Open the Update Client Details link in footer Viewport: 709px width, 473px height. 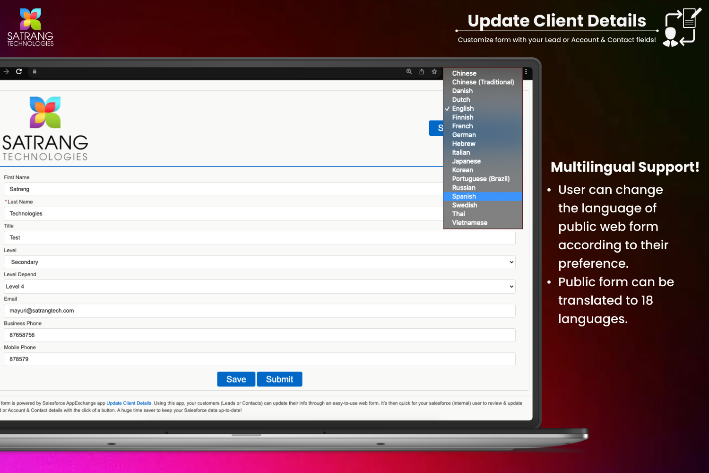pyautogui.click(x=129, y=403)
